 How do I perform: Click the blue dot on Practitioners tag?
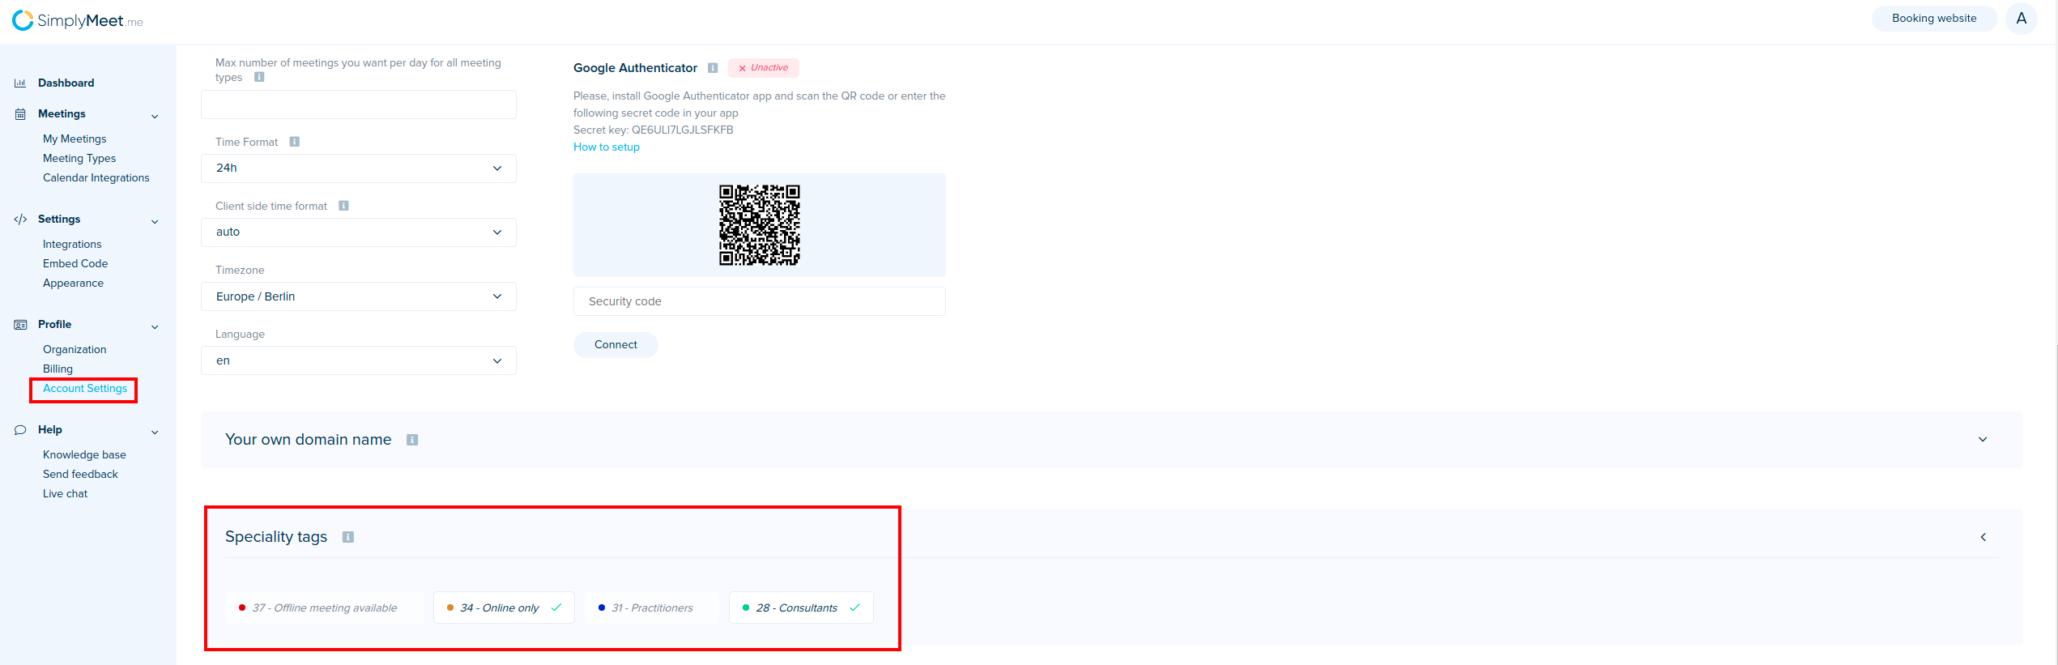click(602, 607)
